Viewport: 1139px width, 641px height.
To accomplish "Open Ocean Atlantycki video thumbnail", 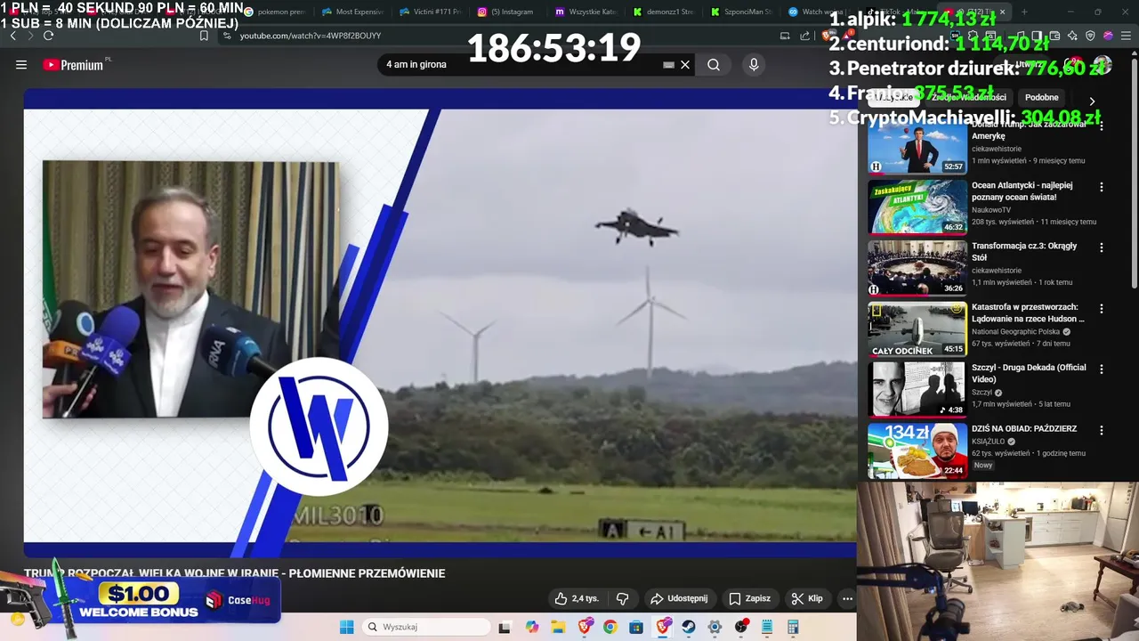I will coord(917,207).
